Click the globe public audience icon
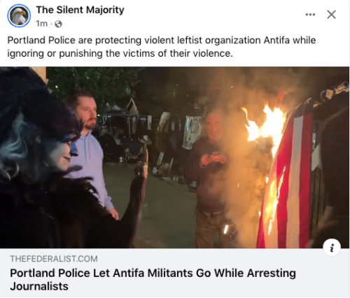This screenshot has width=350, height=298. point(58,24)
